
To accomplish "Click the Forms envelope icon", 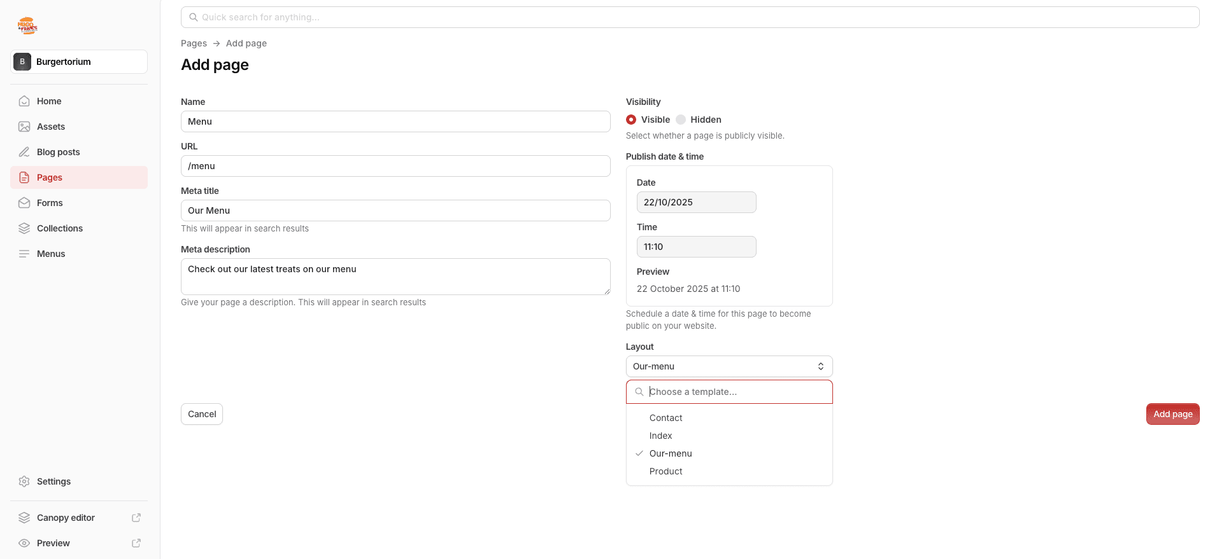I will 24,203.
